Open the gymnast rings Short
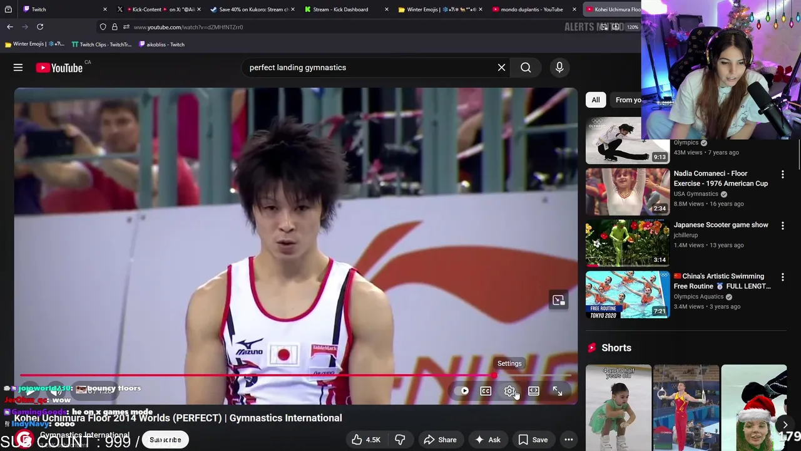The image size is (801, 451). (686, 407)
